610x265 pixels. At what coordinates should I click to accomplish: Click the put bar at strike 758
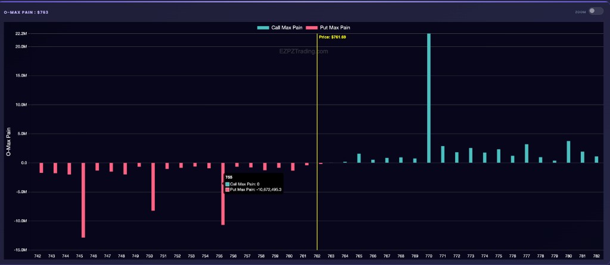coord(265,166)
